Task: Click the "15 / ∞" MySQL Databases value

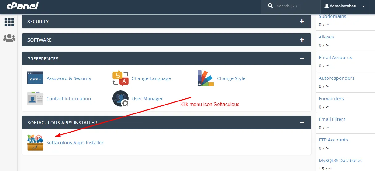Action: tap(325, 169)
